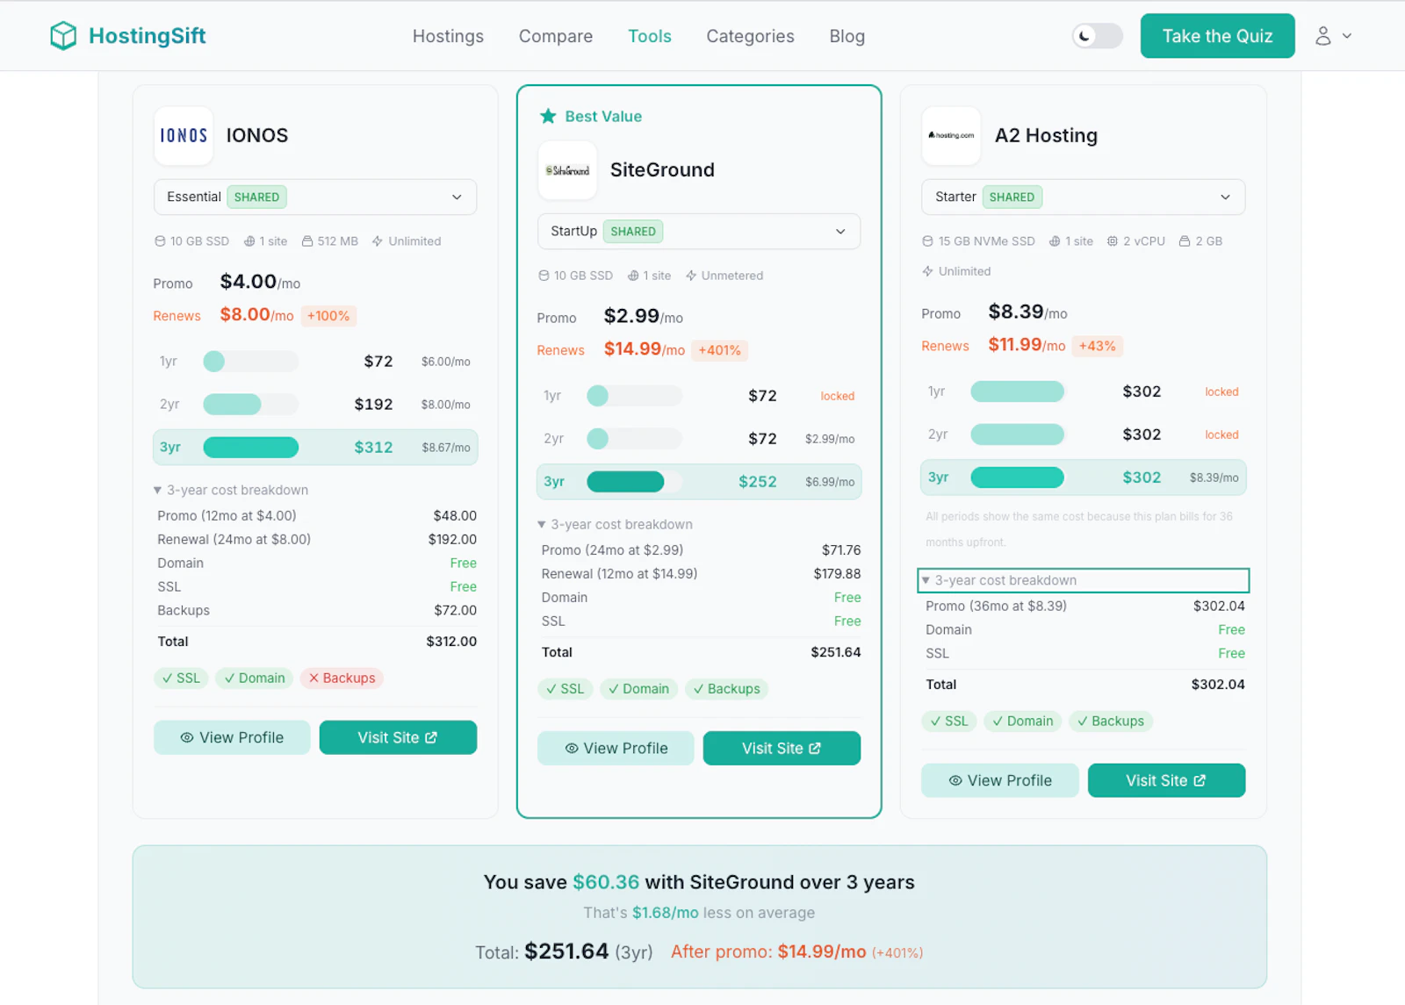
Task: Click the HostingSift cube logo icon
Action: pyautogui.click(x=63, y=36)
